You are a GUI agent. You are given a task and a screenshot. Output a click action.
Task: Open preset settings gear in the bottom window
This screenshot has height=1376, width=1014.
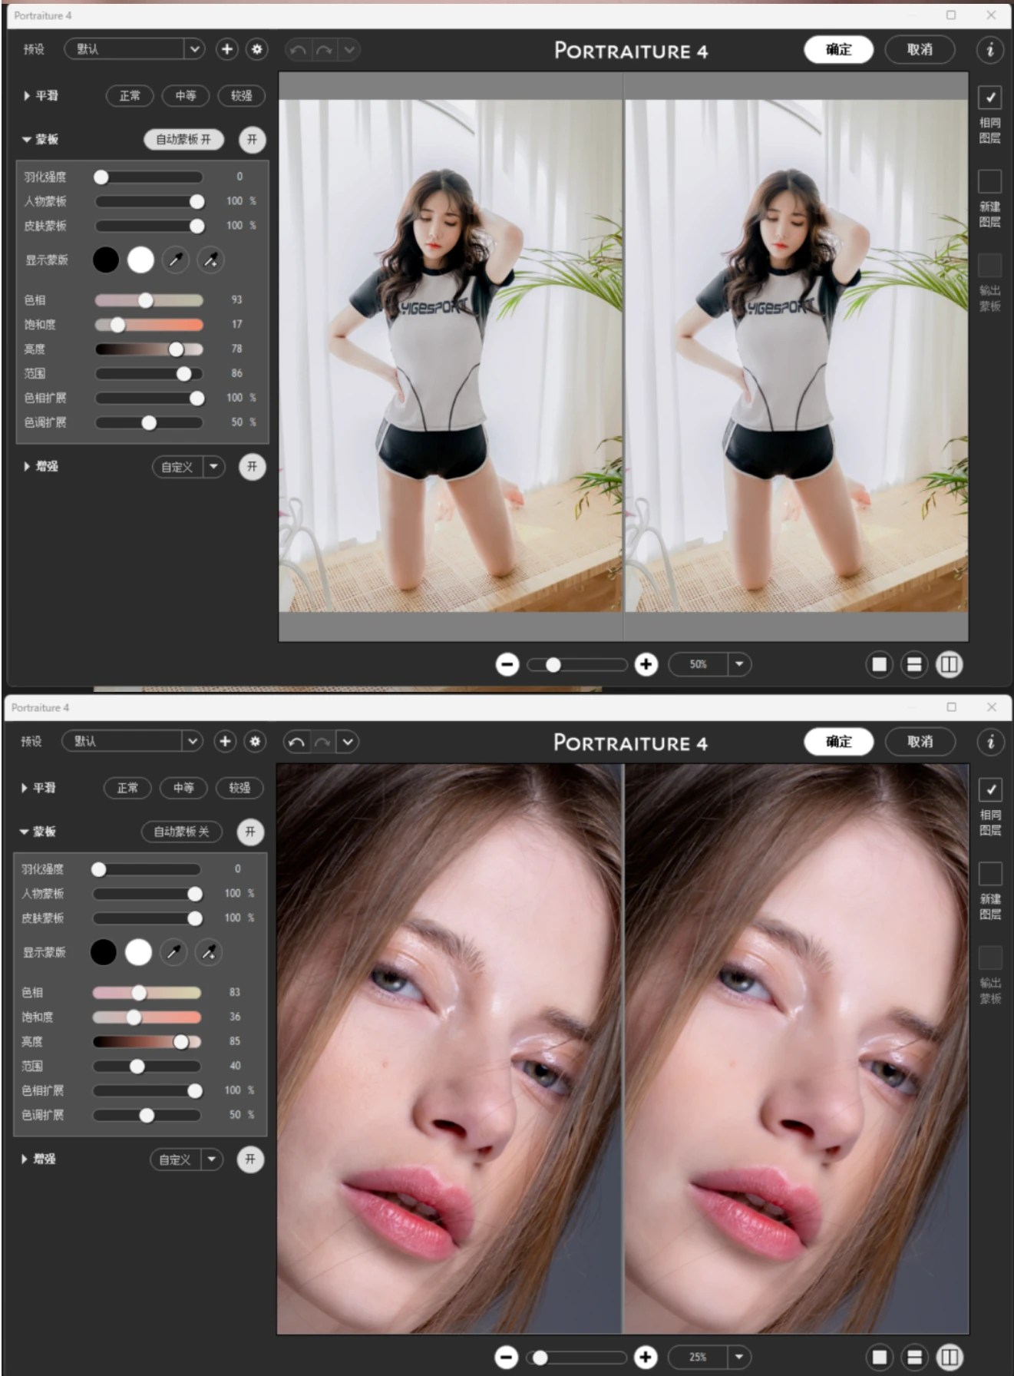coord(255,741)
